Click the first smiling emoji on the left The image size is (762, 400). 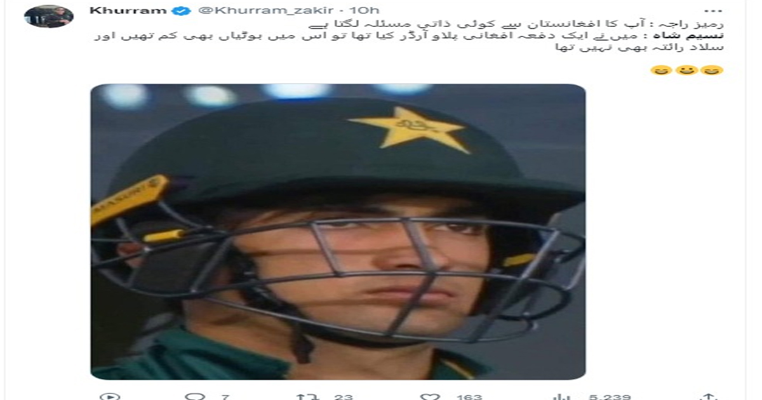coord(660,70)
